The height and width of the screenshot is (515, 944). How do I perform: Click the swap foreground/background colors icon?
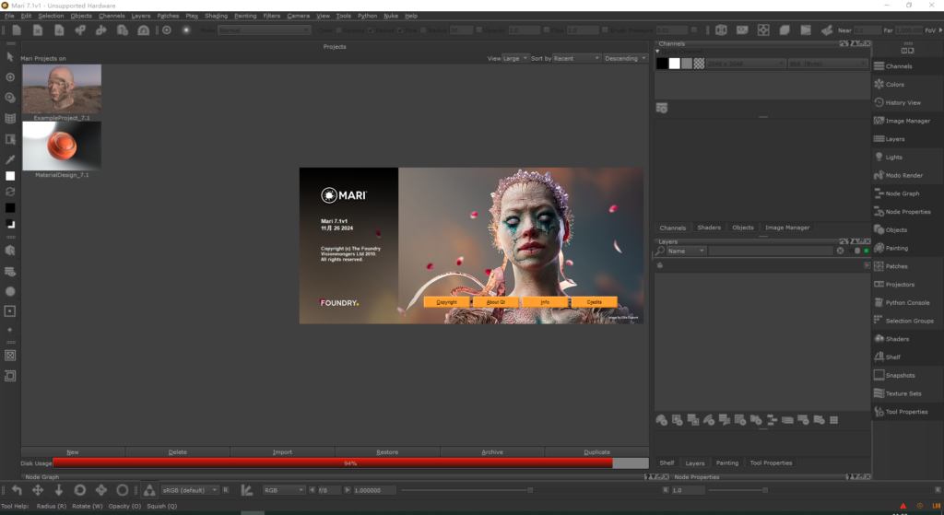pyautogui.click(x=9, y=192)
